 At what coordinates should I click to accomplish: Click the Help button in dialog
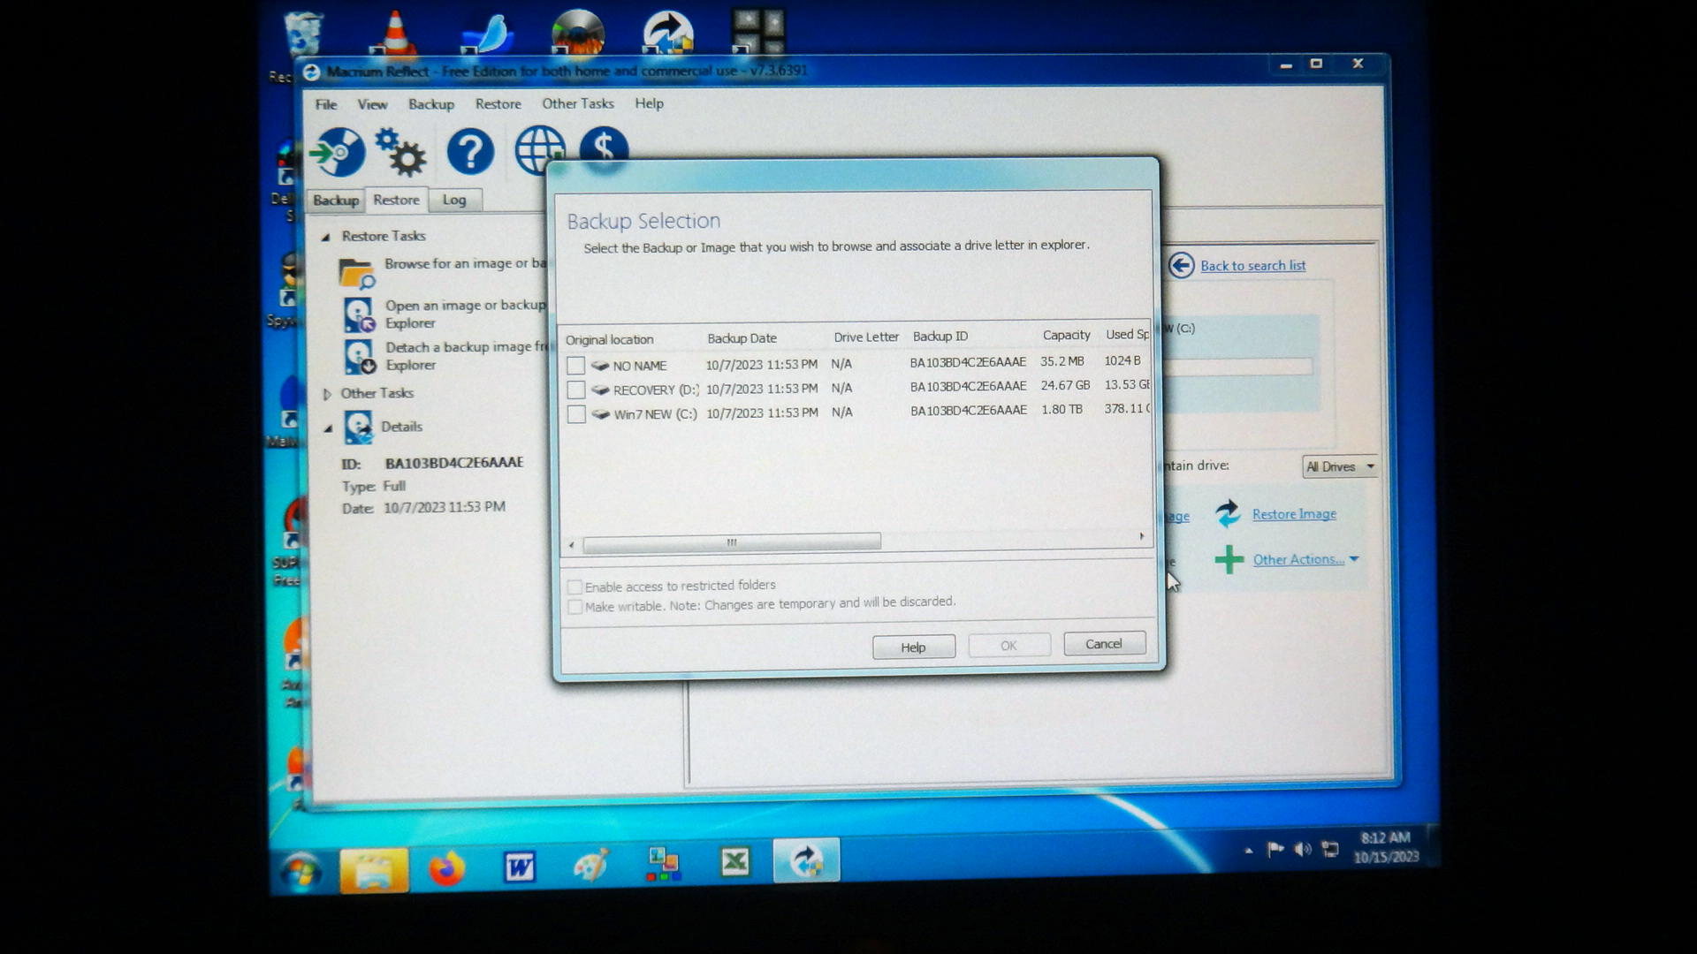[913, 647]
